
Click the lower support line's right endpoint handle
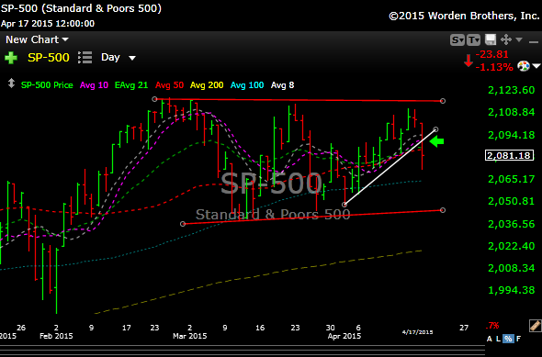[443, 210]
